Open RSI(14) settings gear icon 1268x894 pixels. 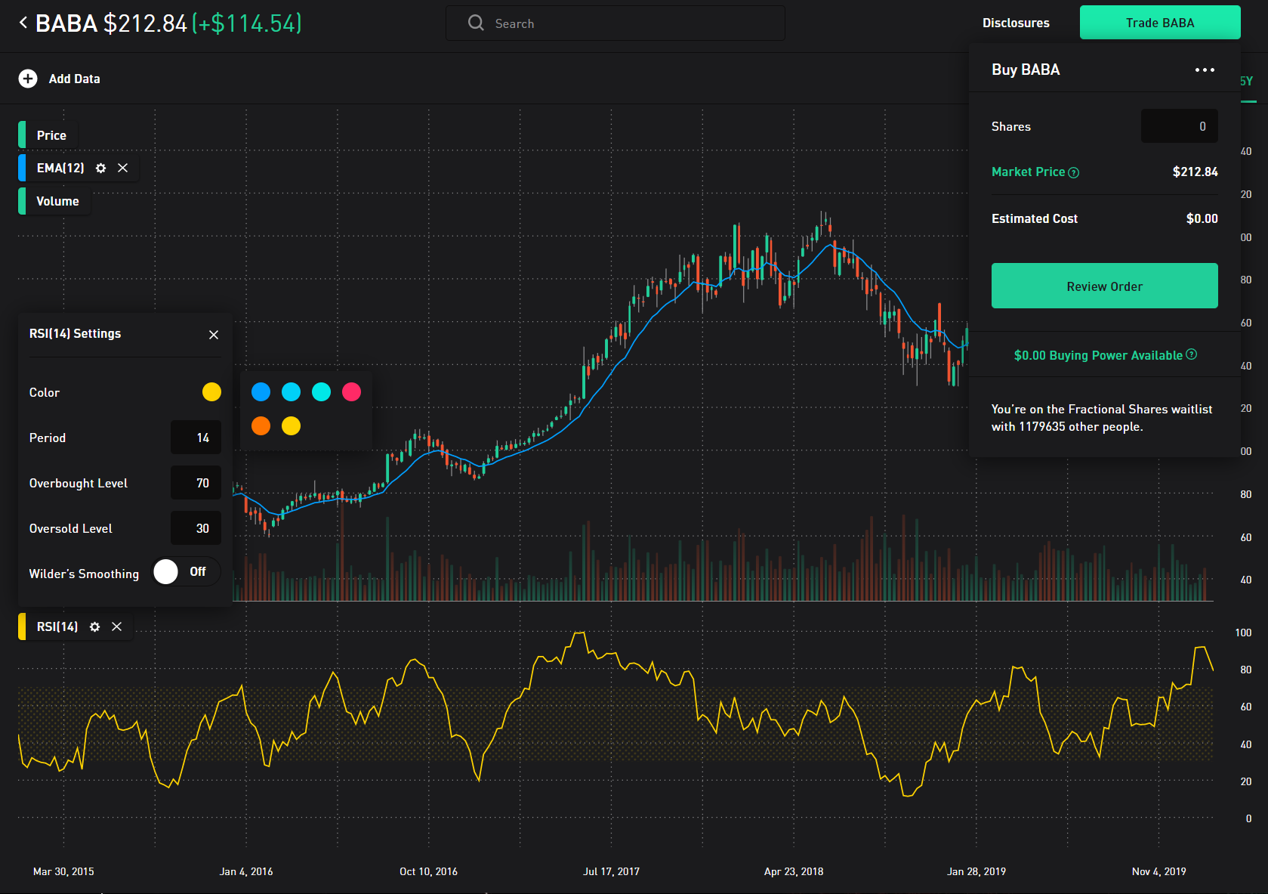(x=94, y=626)
